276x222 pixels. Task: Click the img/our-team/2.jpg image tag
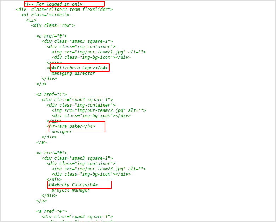[x=99, y=110]
